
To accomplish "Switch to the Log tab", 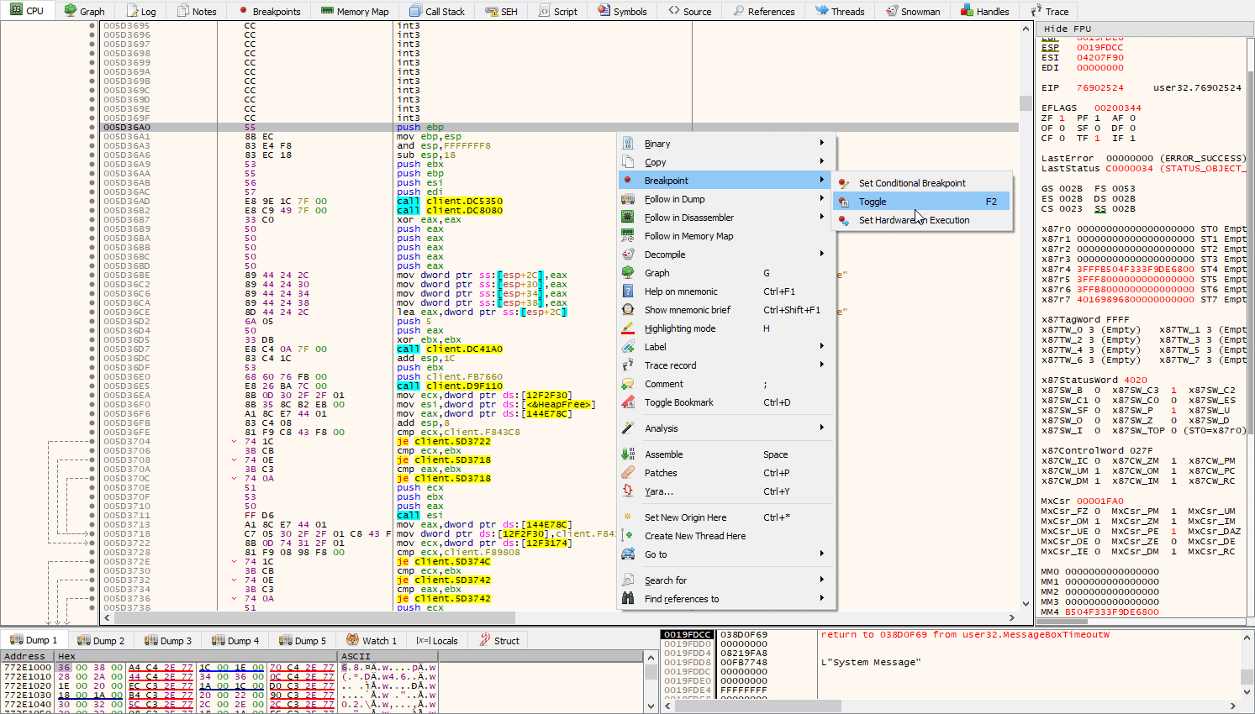I will tap(140, 11).
